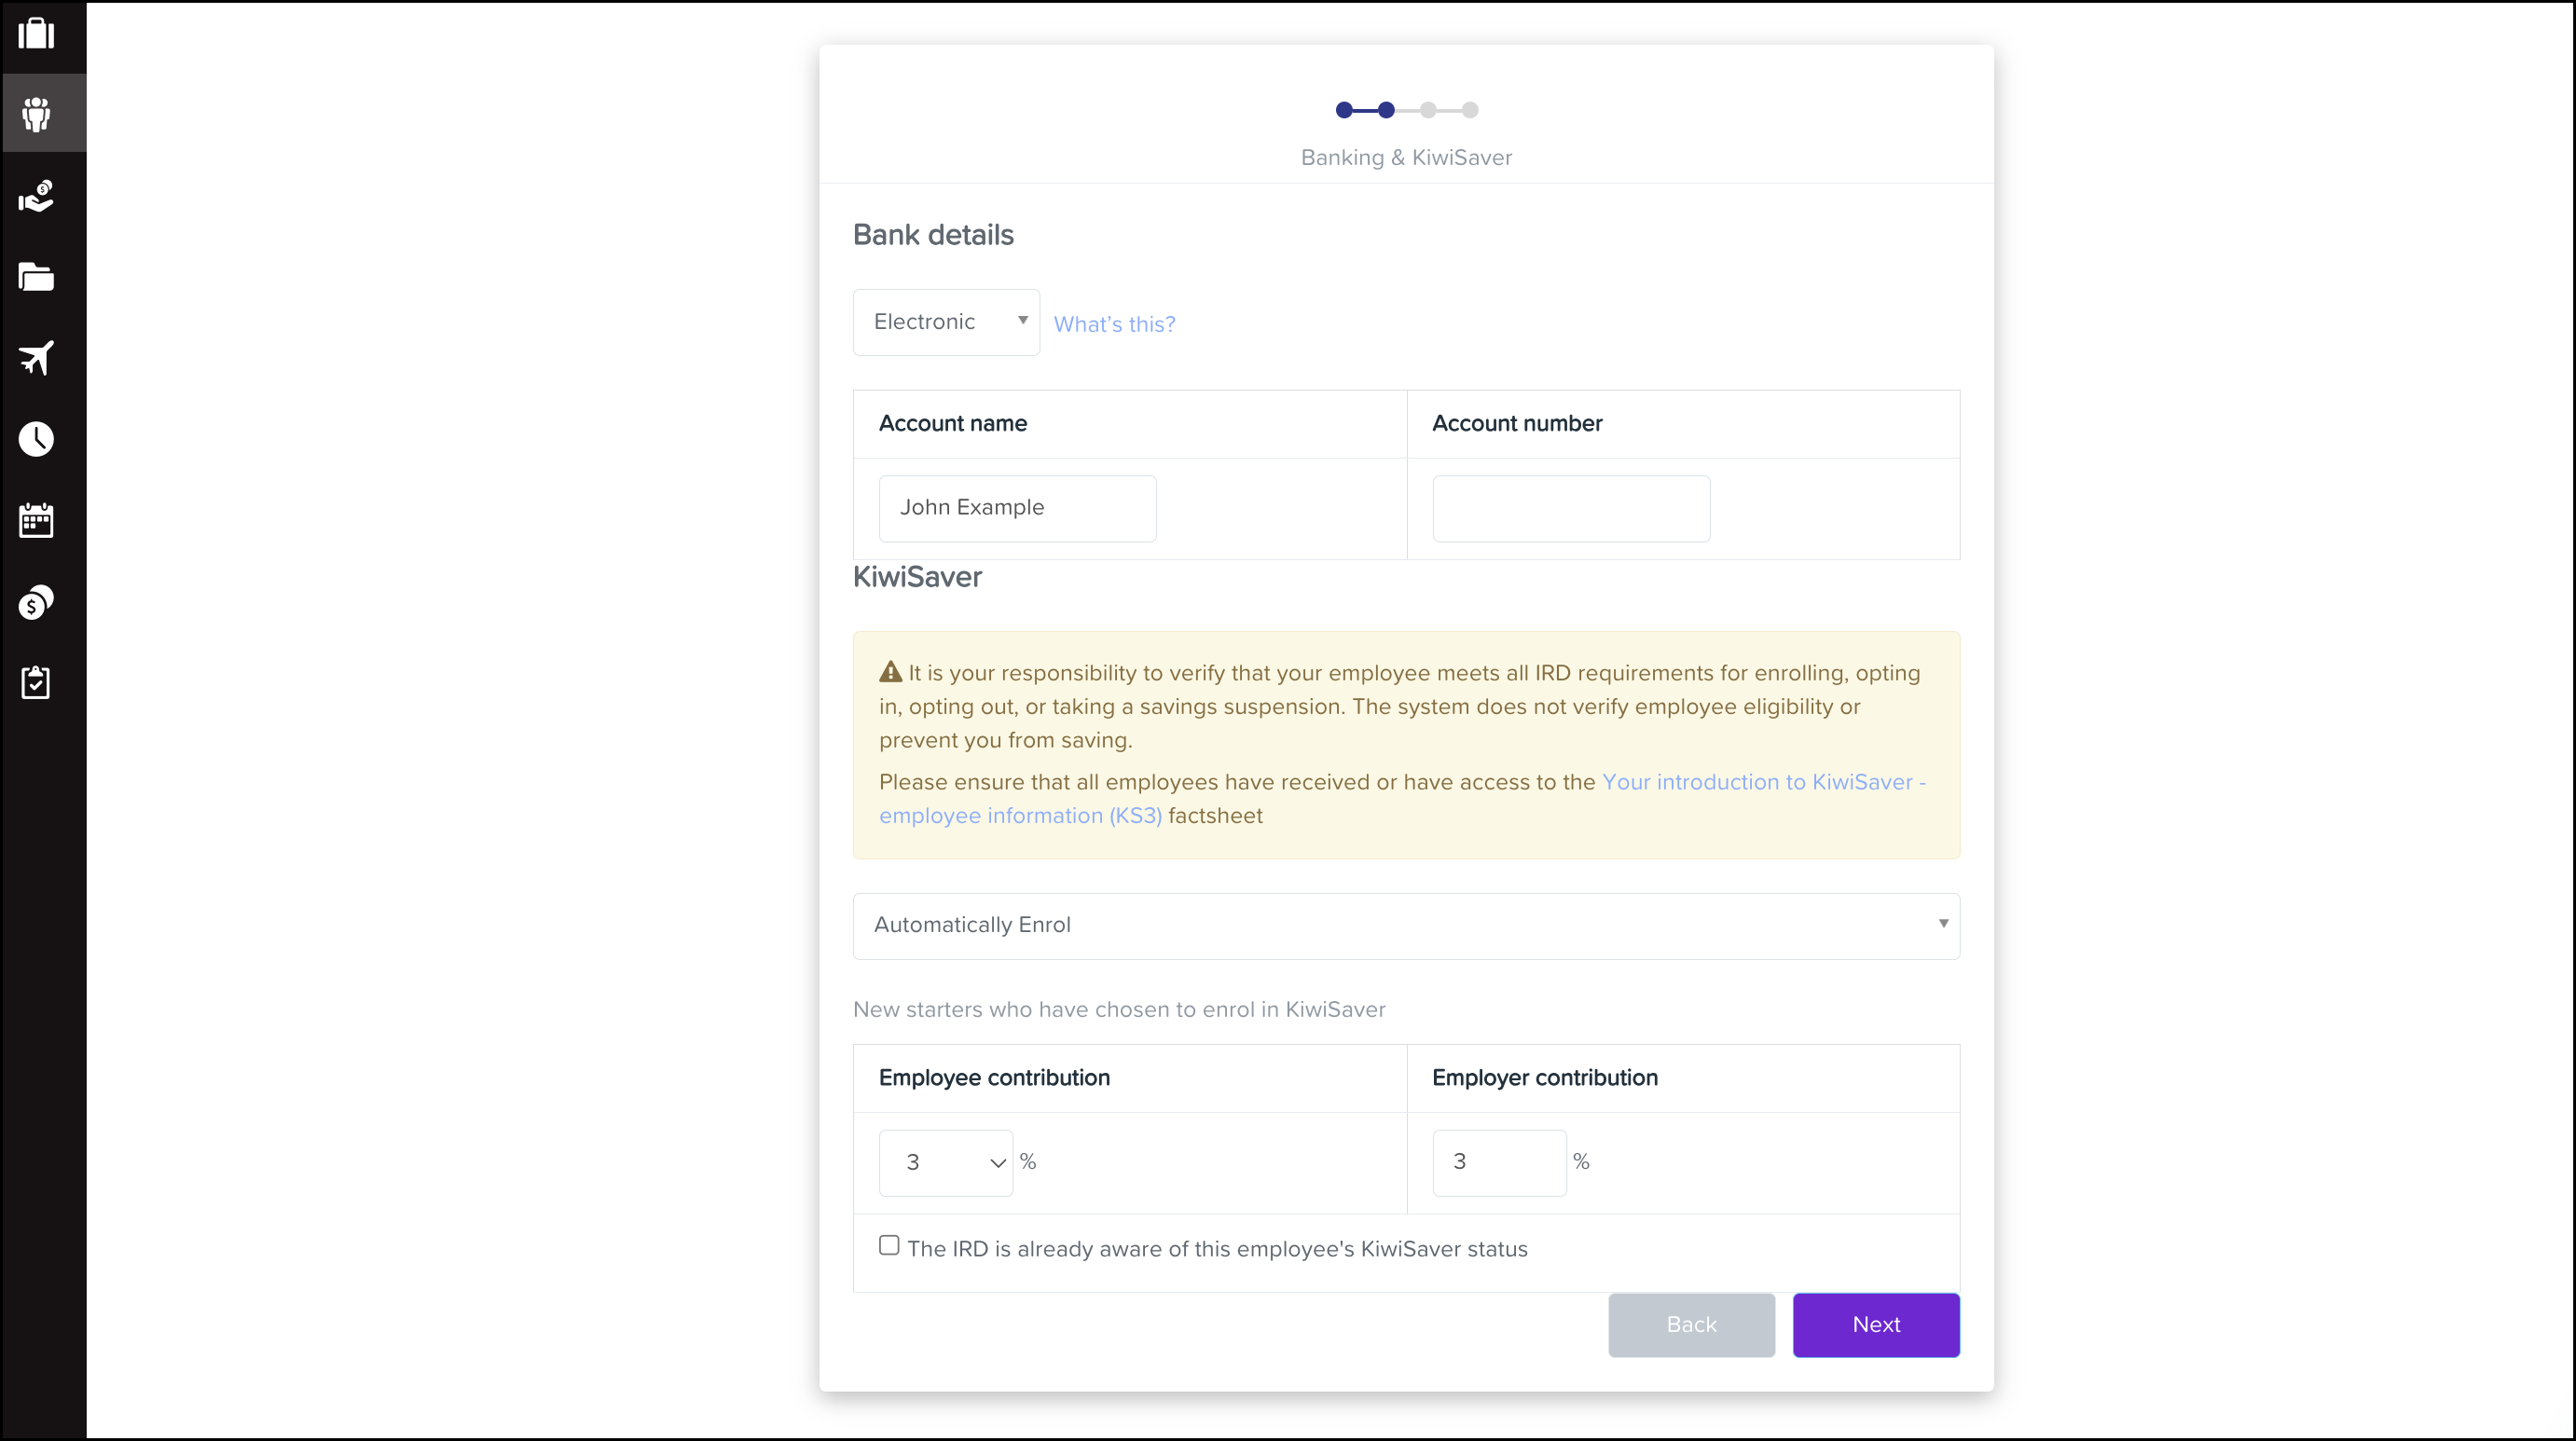Tick the IRD already aware checkbox
Screen dimensions: 2576x1441
pyautogui.click(x=889, y=1245)
